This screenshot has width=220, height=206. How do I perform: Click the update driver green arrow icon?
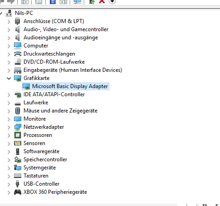(x=92, y=1)
